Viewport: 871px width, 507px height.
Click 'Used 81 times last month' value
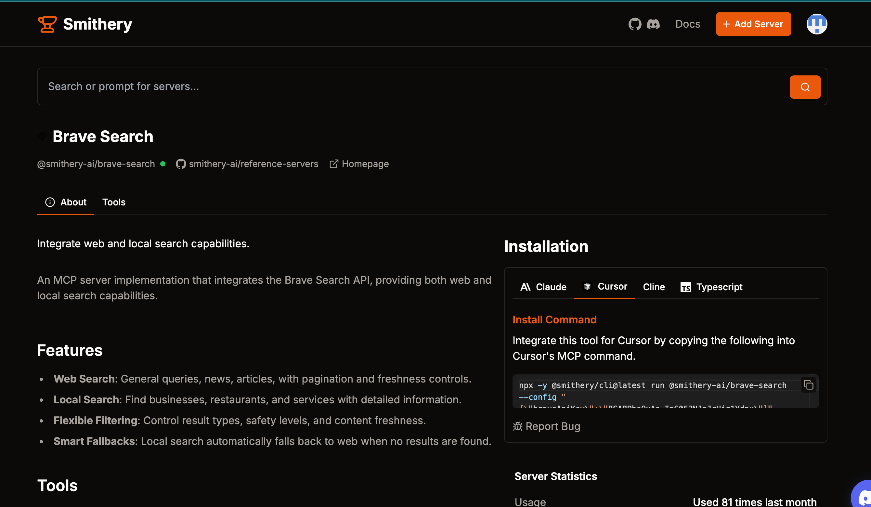click(x=755, y=501)
